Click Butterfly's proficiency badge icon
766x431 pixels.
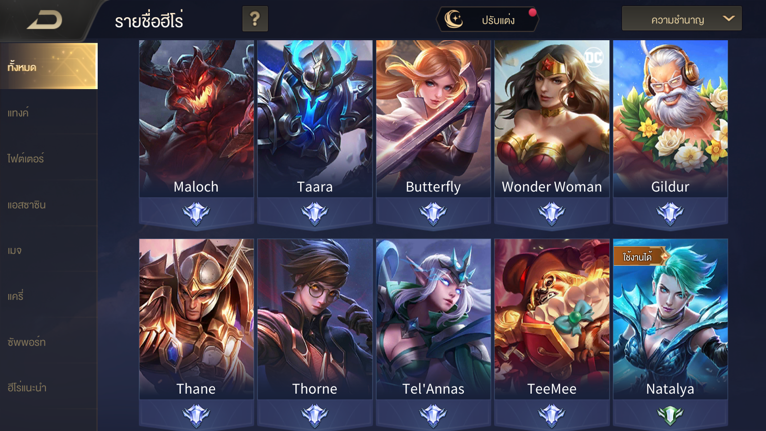tap(433, 213)
